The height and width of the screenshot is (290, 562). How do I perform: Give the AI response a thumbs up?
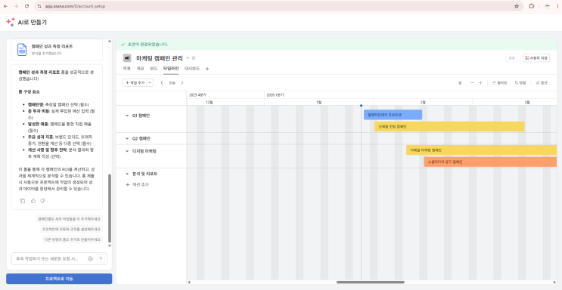33,201
